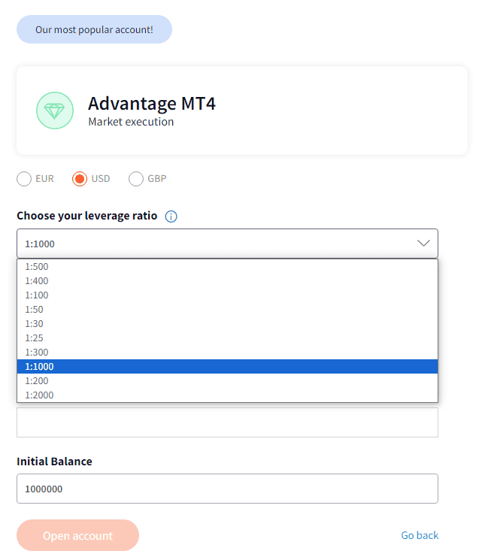Viewport: 494px width, 560px height.
Task: Choose 1:400 leverage option
Action: coord(227,280)
